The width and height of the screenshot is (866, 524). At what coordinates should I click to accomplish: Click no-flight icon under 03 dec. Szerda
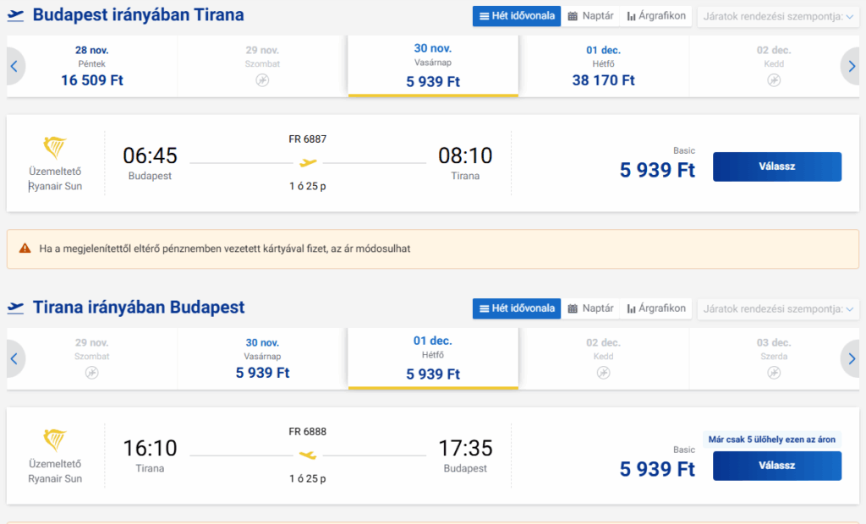[774, 373]
